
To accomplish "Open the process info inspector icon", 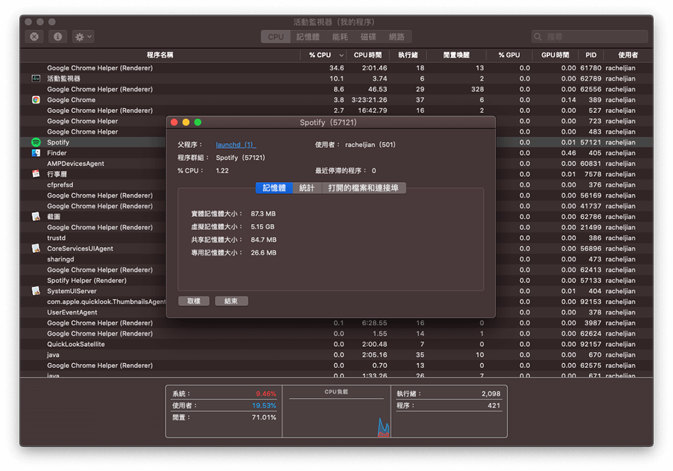I will pyautogui.click(x=58, y=37).
